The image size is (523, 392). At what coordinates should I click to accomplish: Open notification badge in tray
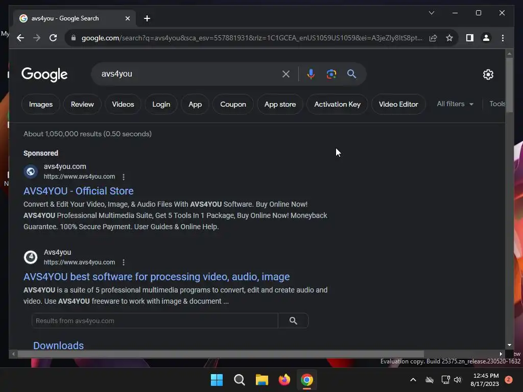(x=509, y=380)
